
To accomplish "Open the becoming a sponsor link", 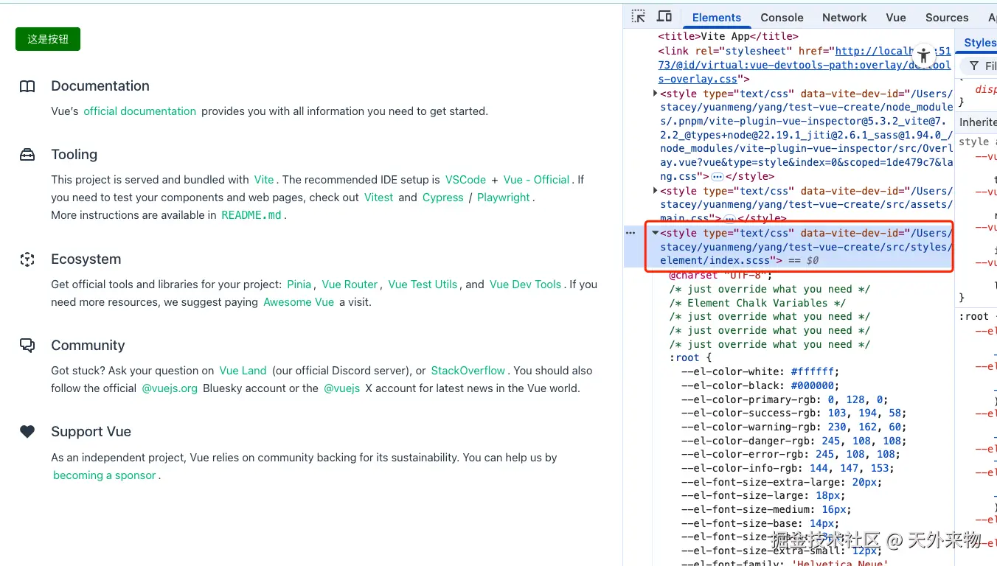I will click(x=104, y=475).
